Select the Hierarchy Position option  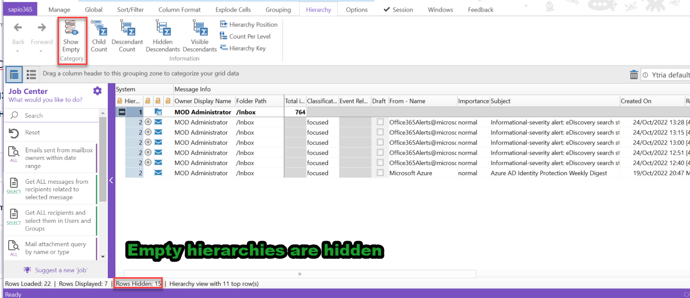(249, 24)
